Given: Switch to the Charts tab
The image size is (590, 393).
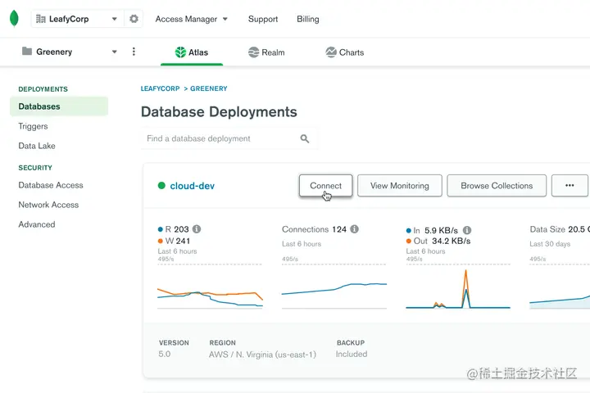Looking at the screenshot, I should tap(344, 52).
